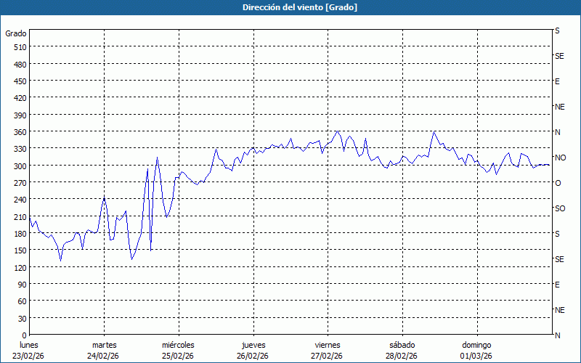The image size is (581, 363).
Task: Click the lunes 23/02/26 date label
Action: pyautogui.click(x=29, y=350)
